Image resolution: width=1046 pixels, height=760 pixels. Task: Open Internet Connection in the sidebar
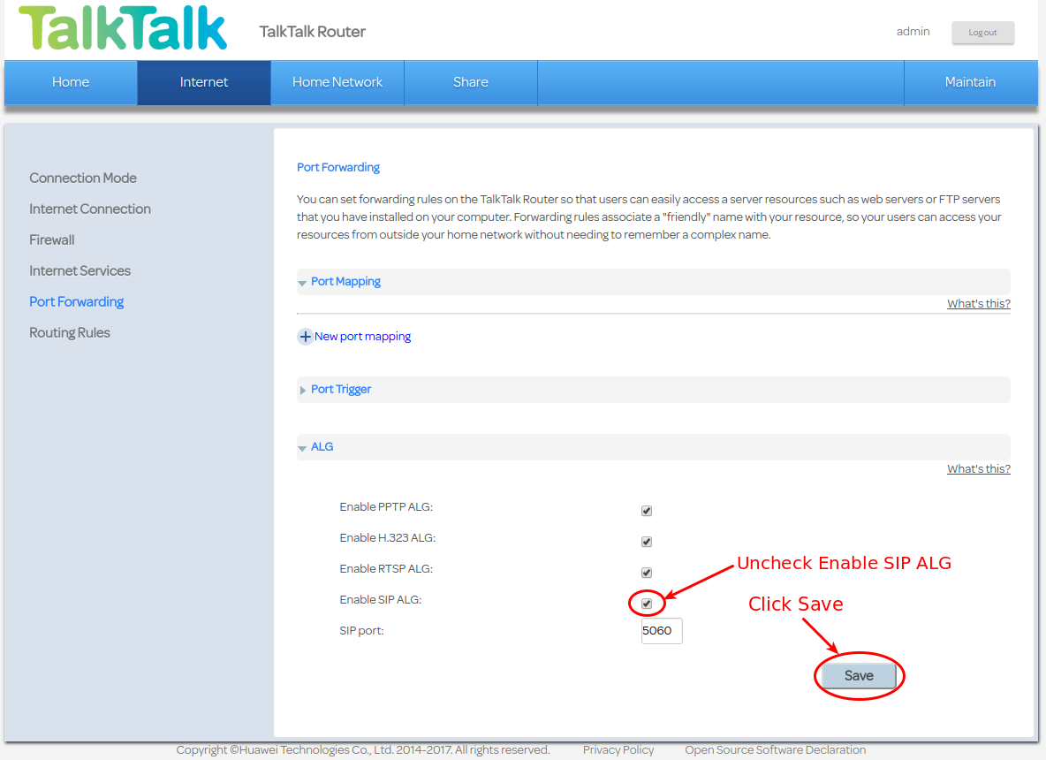90,209
